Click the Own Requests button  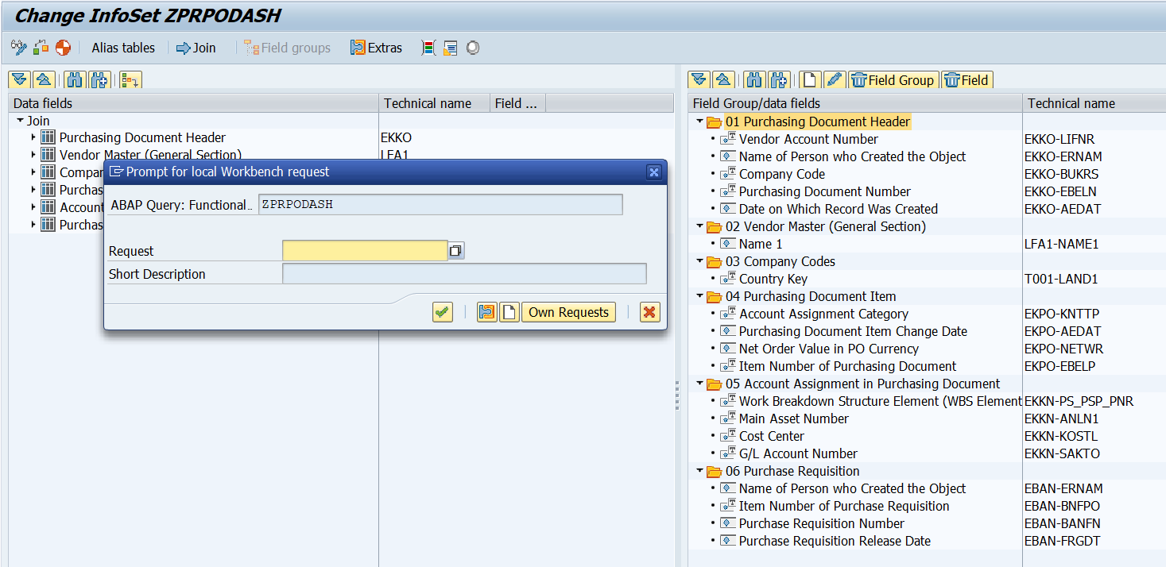click(568, 312)
